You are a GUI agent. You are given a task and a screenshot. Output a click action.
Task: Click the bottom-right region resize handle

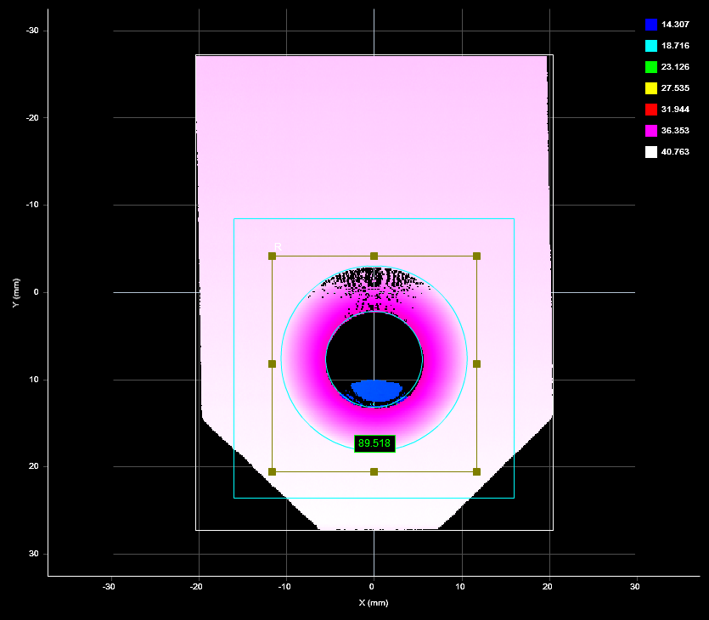pos(476,471)
